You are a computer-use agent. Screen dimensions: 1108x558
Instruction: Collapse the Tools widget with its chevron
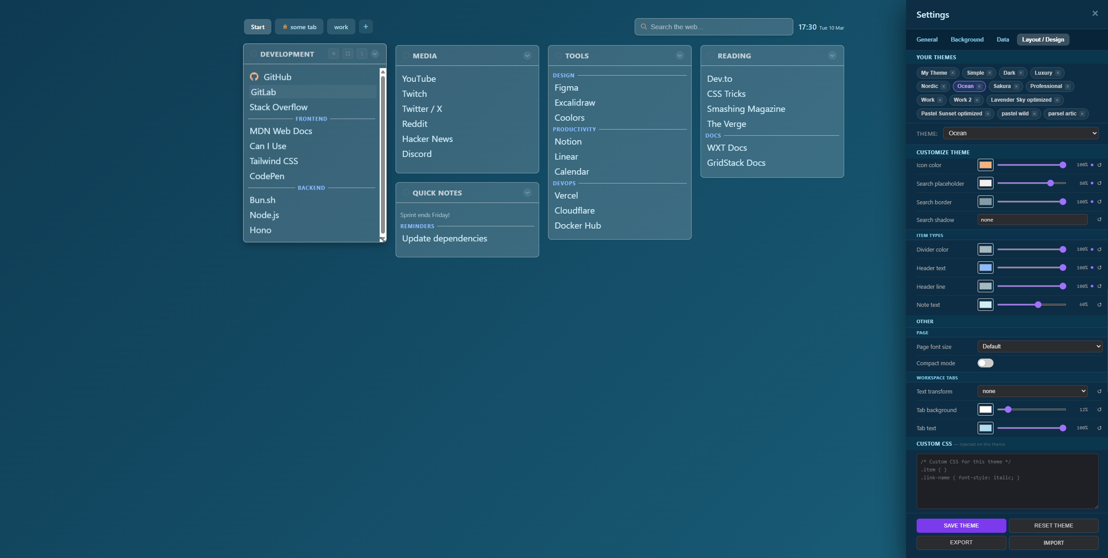679,55
